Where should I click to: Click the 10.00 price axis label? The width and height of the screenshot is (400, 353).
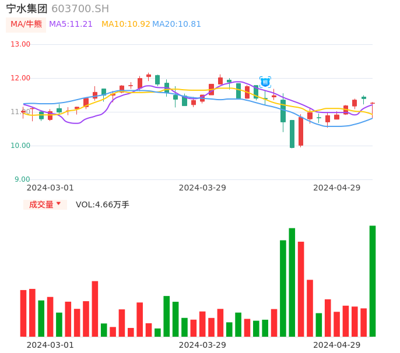pos(20,146)
